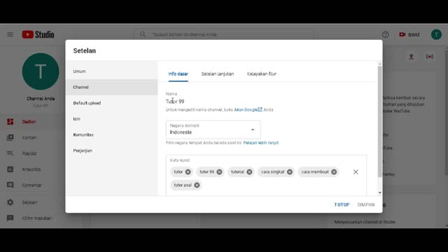
Task: Click the upload video arrow icon
Action: tap(412, 57)
